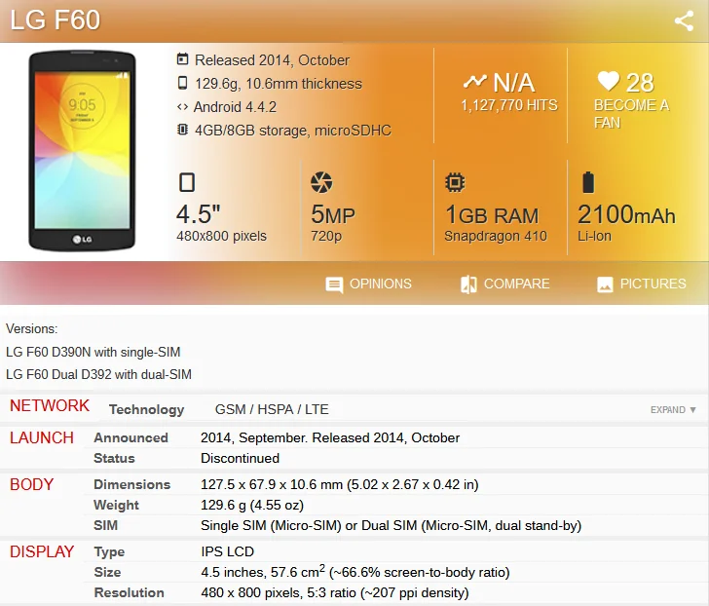Click the 5MP camera spec
The width and height of the screenshot is (709, 606).
point(333,214)
